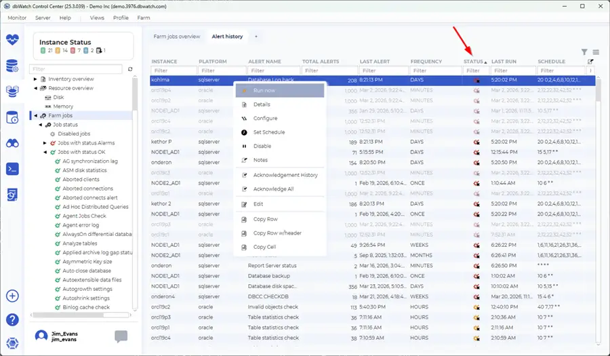Click the Disable pause icon in menu
Screen dimensions: 610x356
[244, 146]
